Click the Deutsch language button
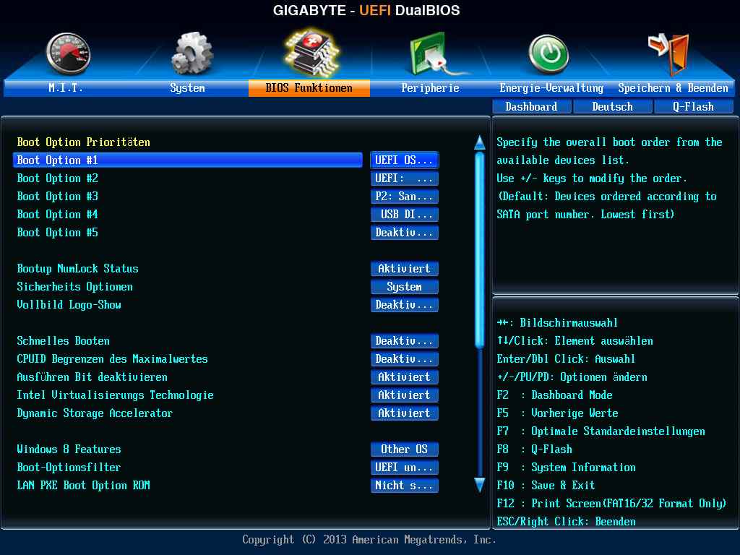This screenshot has width=740, height=555. [613, 107]
